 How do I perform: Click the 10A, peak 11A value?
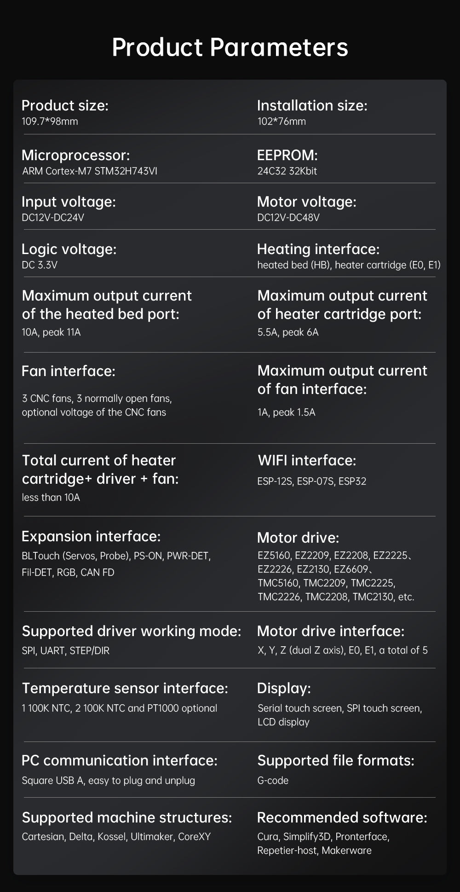pos(51,332)
